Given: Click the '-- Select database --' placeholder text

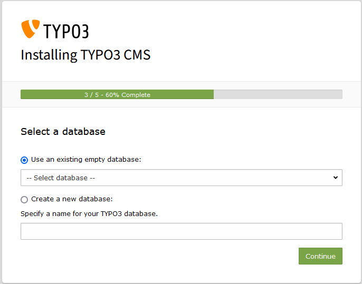Looking at the screenshot, I should tap(61, 178).
